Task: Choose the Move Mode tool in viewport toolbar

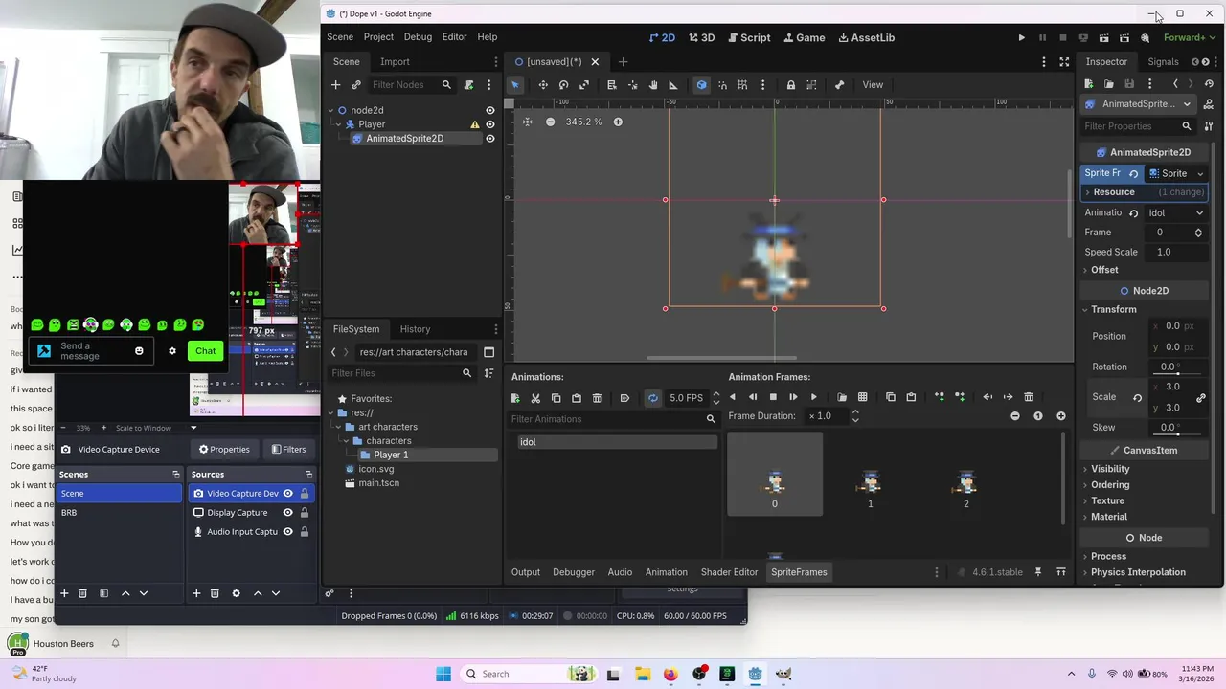Action: pyautogui.click(x=543, y=85)
